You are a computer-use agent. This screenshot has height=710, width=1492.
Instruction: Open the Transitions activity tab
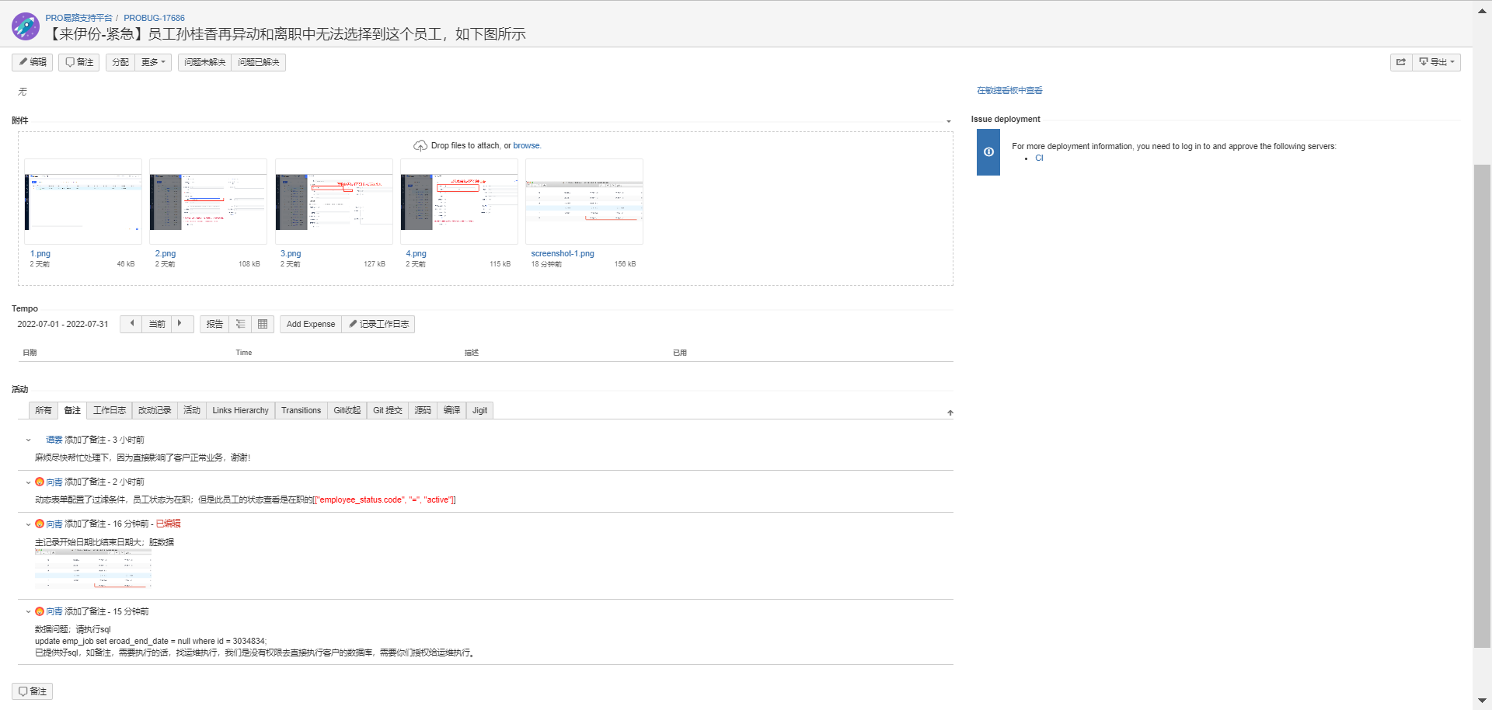click(301, 410)
